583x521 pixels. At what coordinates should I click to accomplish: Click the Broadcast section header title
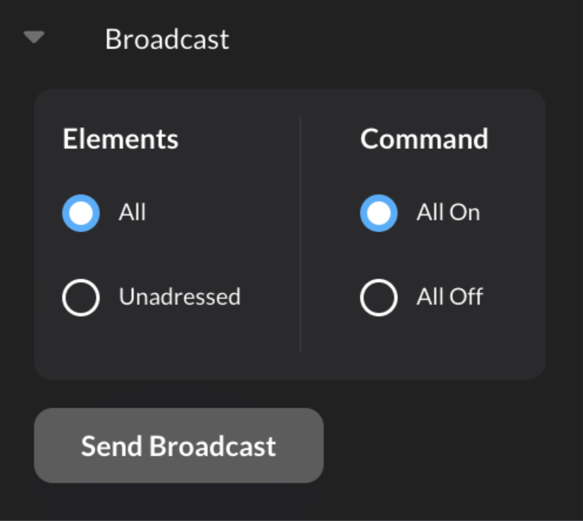tap(167, 39)
